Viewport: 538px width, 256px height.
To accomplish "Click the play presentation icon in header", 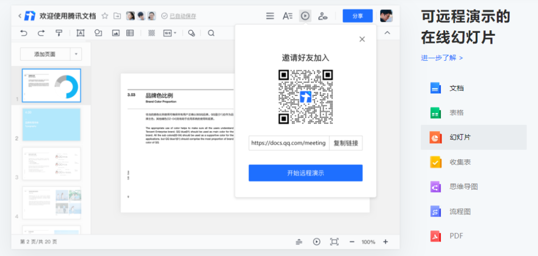I will pyautogui.click(x=305, y=16).
